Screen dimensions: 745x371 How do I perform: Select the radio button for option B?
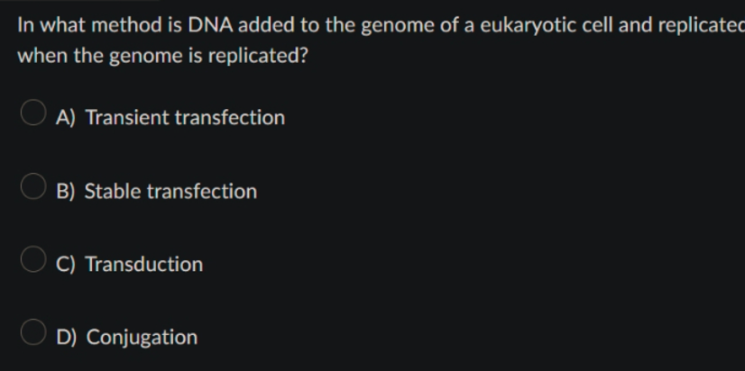coord(33,186)
